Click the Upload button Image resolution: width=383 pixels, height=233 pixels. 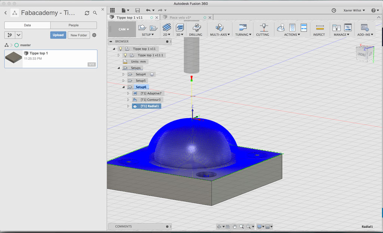click(x=58, y=35)
